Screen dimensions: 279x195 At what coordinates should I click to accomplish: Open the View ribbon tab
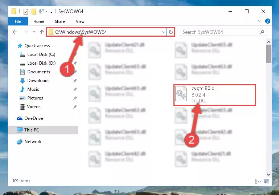(80, 21)
